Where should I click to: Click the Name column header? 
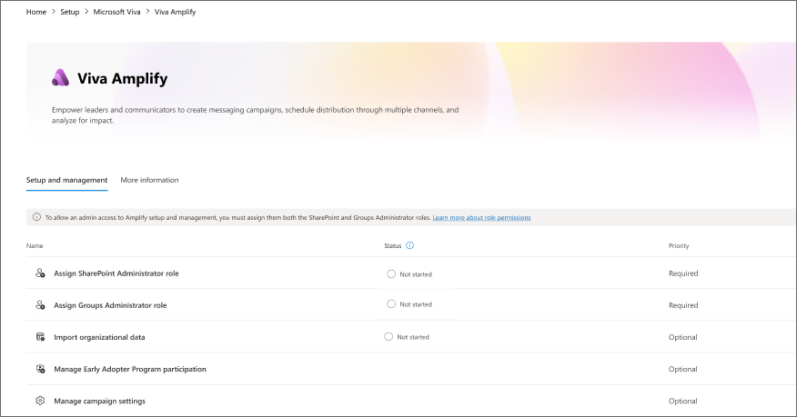(x=35, y=246)
